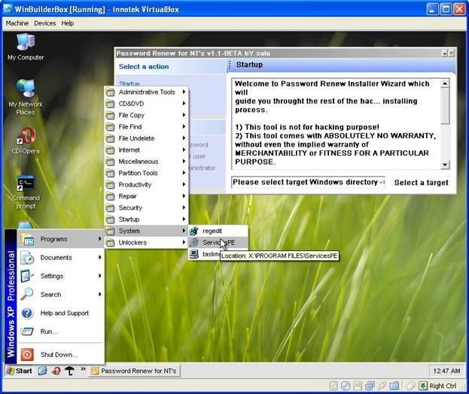Choose Run... from Start menu
Image resolution: width=469 pixels, height=394 pixels.
tap(61, 332)
